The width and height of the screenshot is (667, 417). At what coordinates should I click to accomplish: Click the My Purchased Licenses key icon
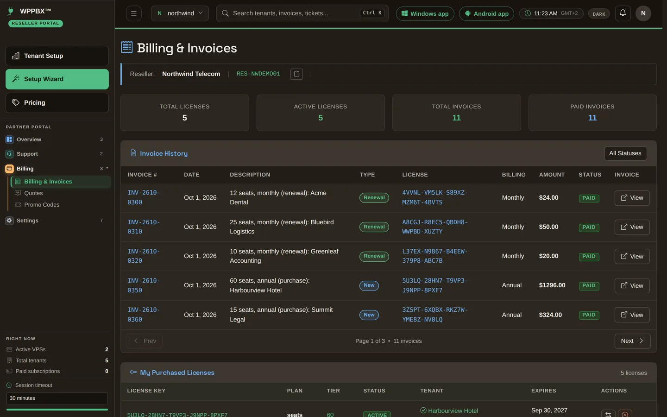[x=133, y=372]
